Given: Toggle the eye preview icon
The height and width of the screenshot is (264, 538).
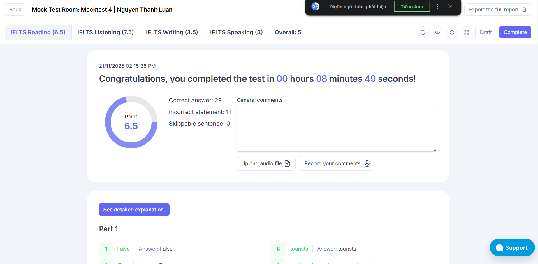Looking at the screenshot, I should click(437, 32).
